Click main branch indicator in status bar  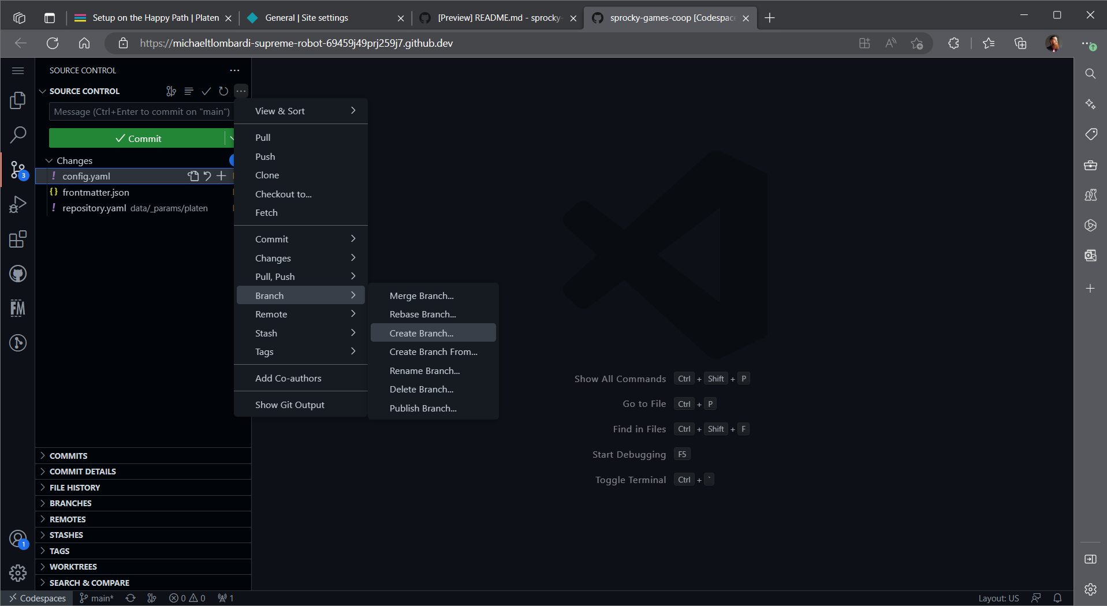(x=97, y=598)
